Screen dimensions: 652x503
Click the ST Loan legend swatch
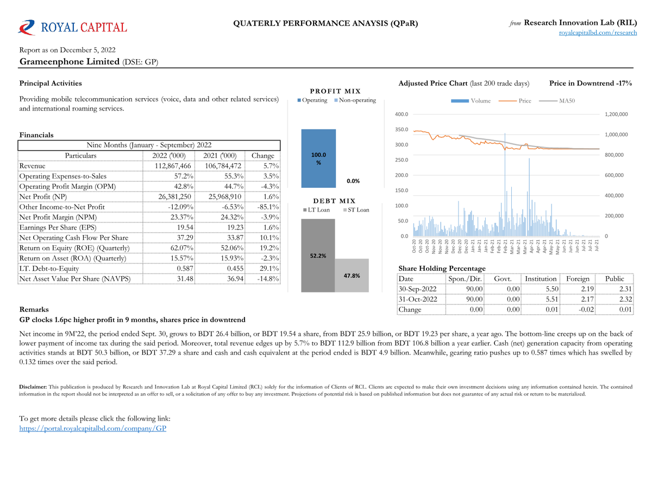345,210
